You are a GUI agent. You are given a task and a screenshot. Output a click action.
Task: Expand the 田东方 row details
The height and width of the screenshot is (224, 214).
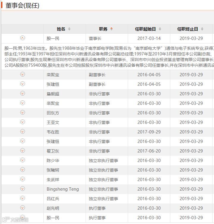[22, 112]
